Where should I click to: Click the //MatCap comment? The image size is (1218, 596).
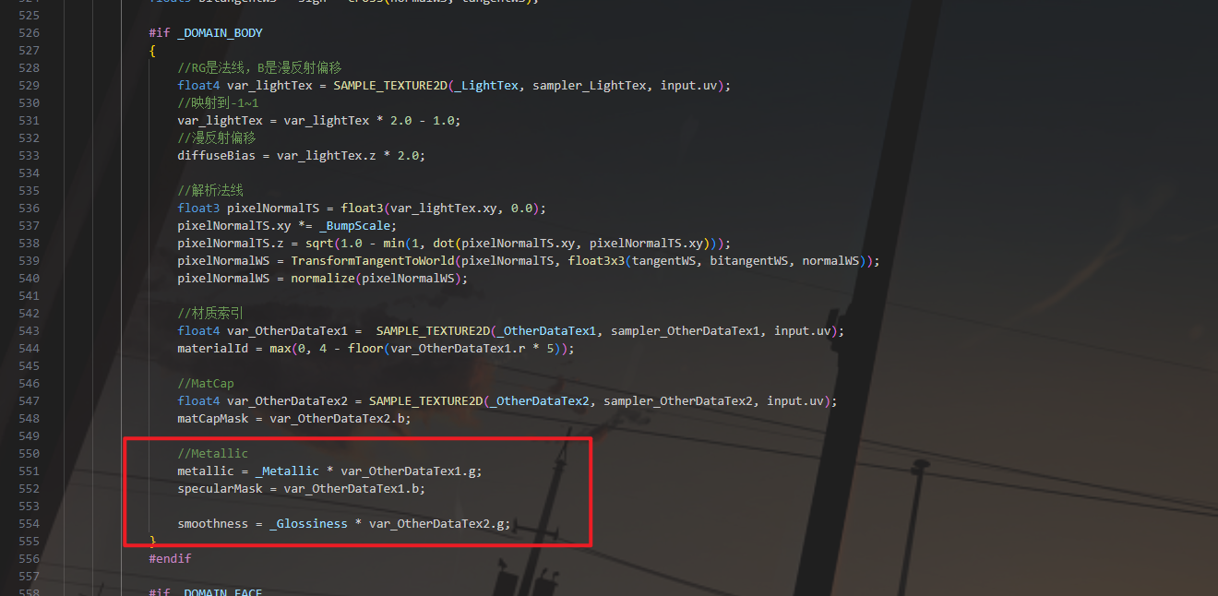click(x=206, y=383)
